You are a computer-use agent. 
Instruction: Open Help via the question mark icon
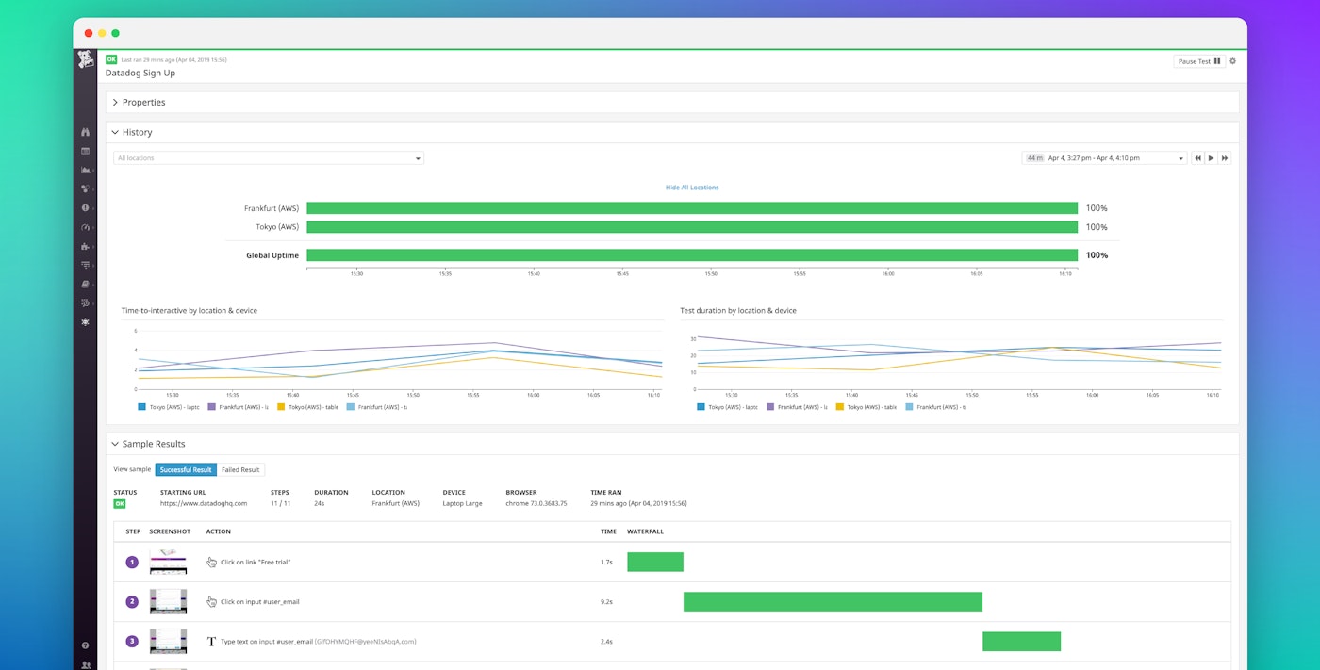pyautogui.click(x=85, y=645)
